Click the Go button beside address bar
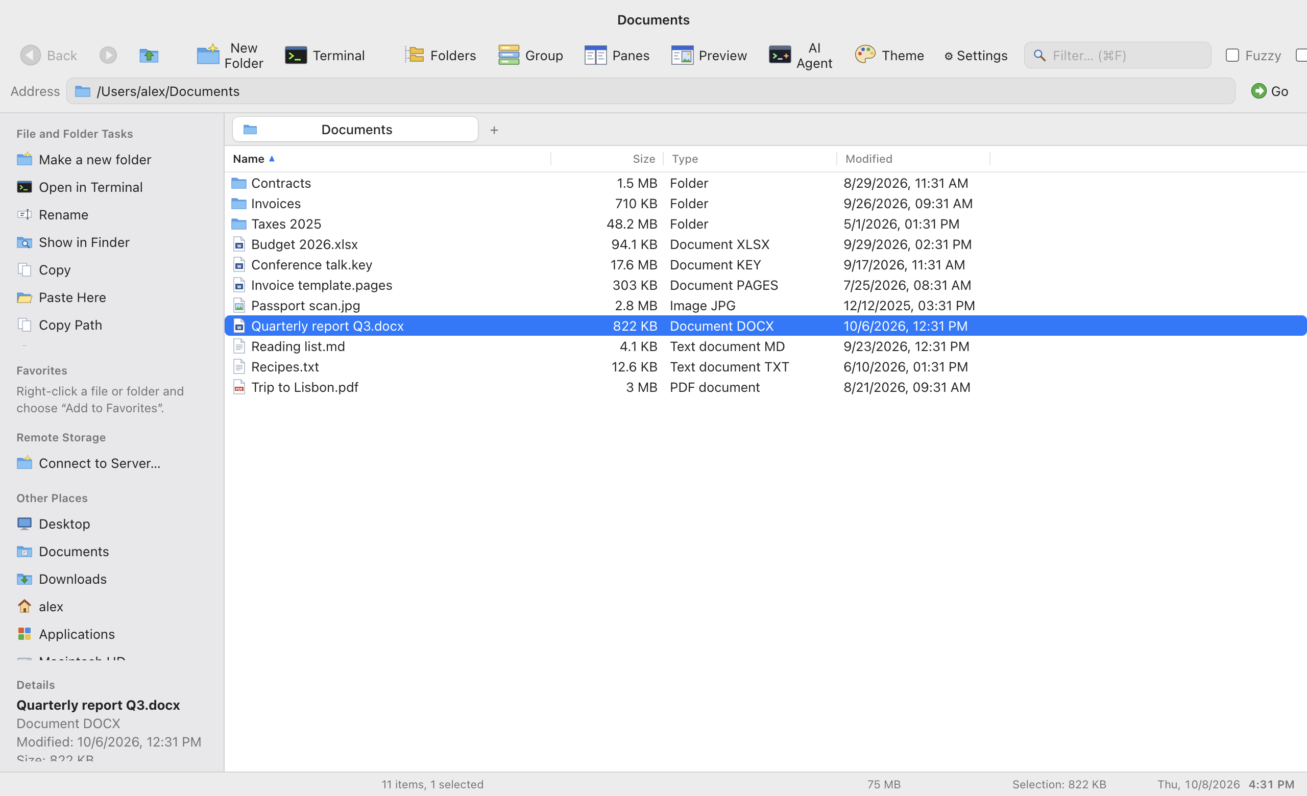This screenshot has height=796, width=1307. click(x=1269, y=91)
